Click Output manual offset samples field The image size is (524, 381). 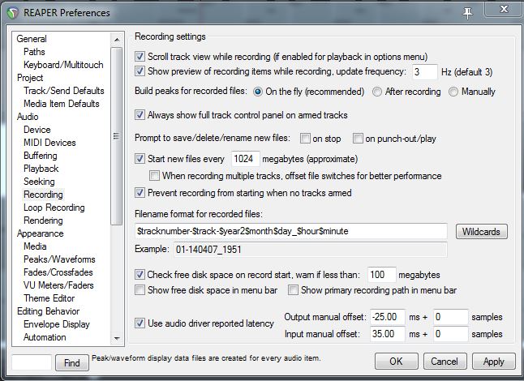click(x=450, y=316)
